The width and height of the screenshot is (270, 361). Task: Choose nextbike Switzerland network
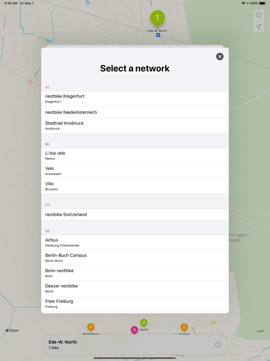click(135, 215)
